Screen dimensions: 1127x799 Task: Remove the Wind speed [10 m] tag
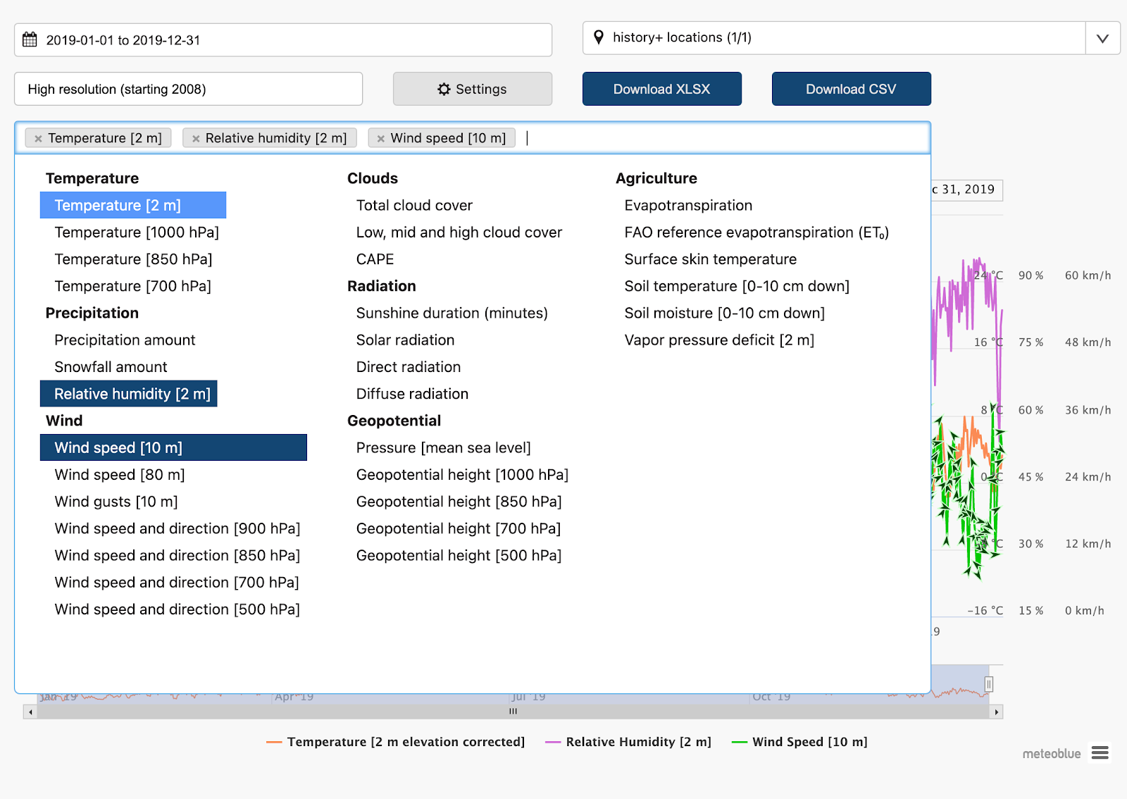pyautogui.click(x=381, y=139)
